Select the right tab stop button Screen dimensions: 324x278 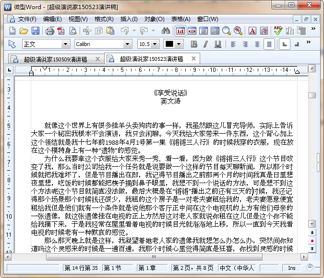pos(297,44)
